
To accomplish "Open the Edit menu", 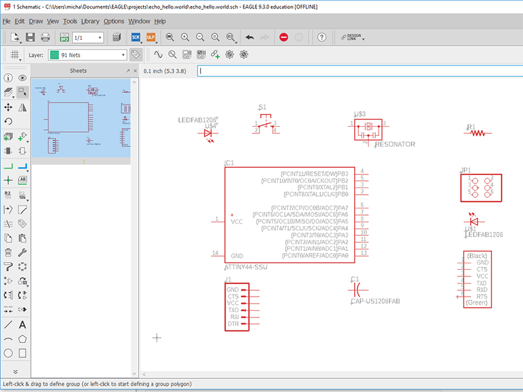I will tap(20, 22).
